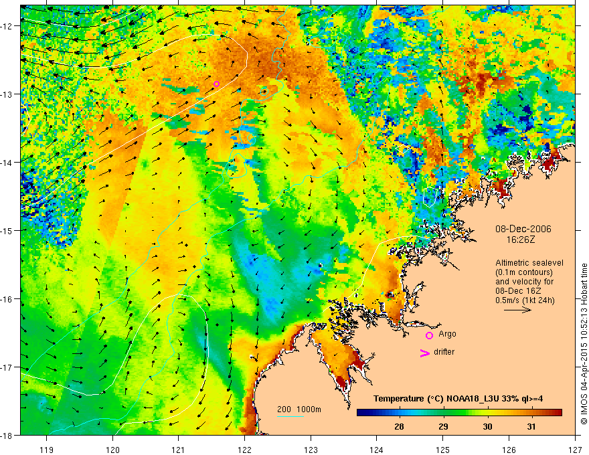This screenshot has width=589, height=455.
Task: Click the colorbar tick label 31
Action: pos(531,427)
